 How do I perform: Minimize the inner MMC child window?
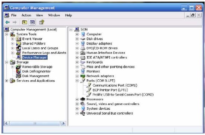188,15
